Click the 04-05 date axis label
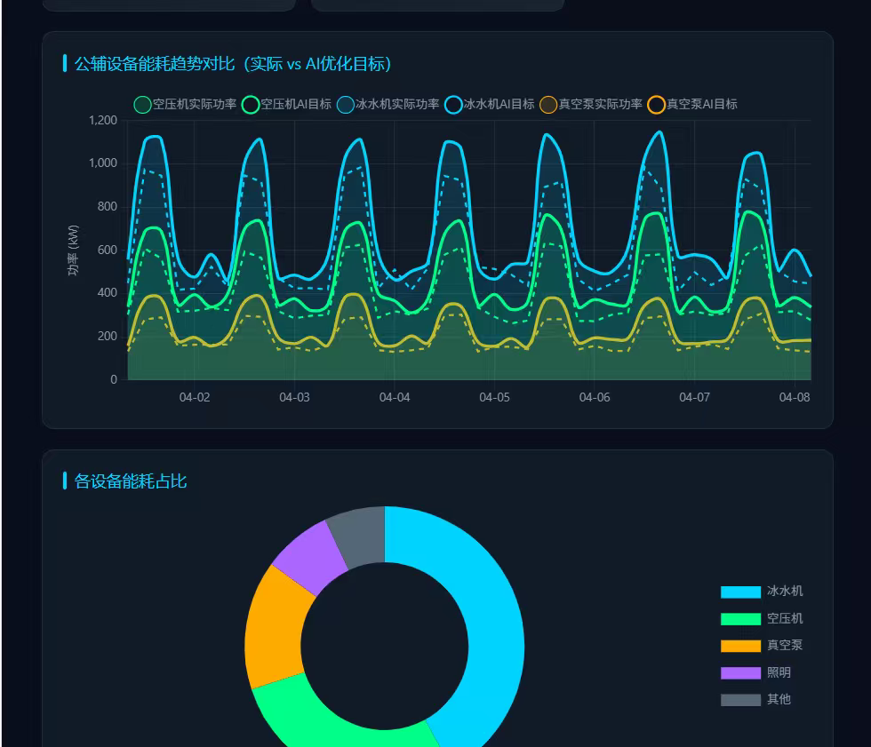The height and width of the screenshot is (747, 871). point(494,397)
